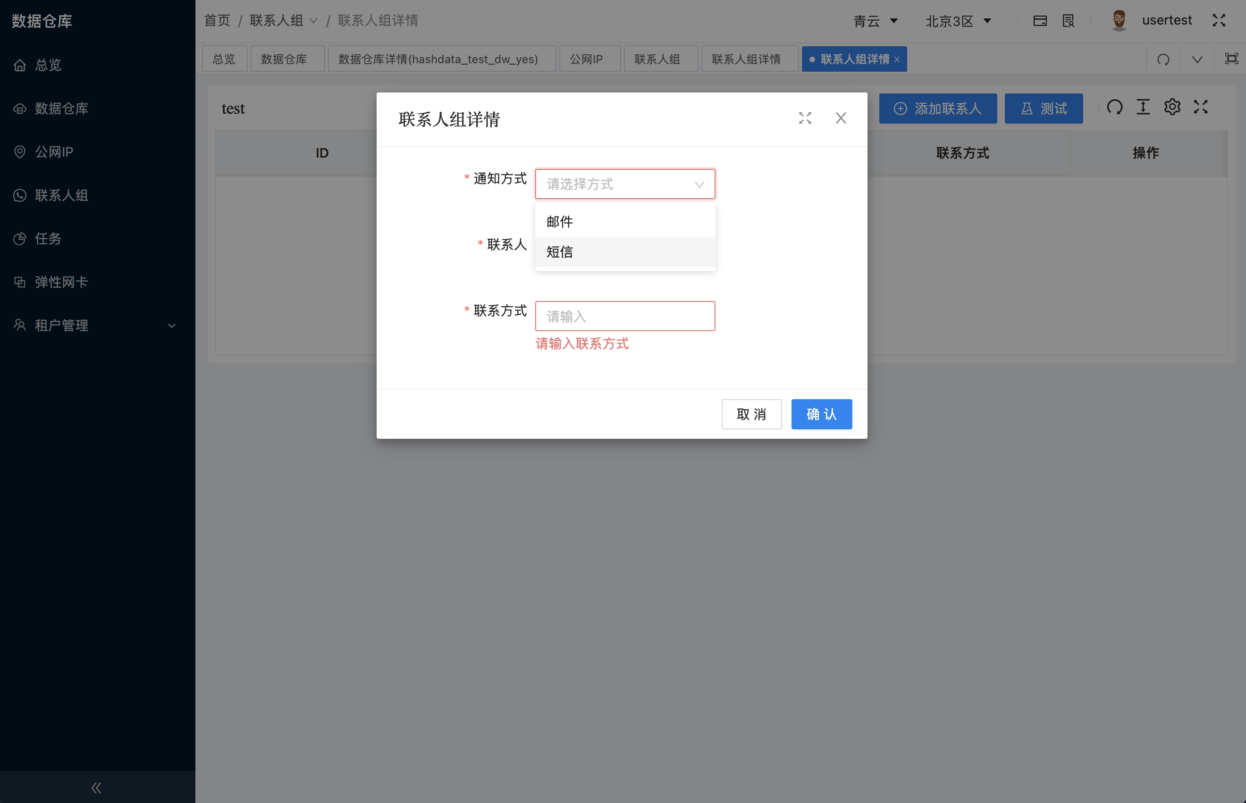
Task: Open the table settings gear icon
Action: click(x=1172, y=107)
